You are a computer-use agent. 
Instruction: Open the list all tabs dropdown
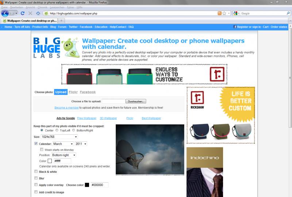(290, 21)
